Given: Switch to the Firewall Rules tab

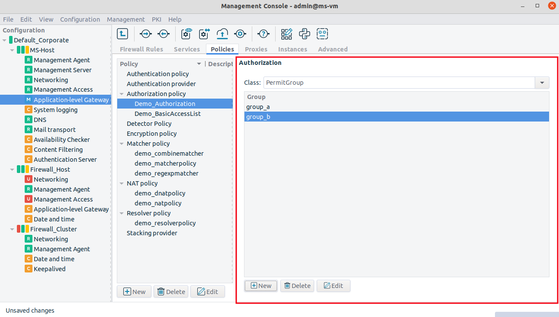Looking at the screenshot, I should click(141, 49).
